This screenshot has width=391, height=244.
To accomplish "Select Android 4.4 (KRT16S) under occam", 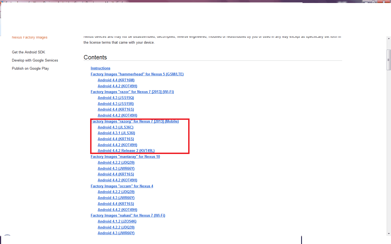I will pyautogui.click(x=116, y=204).
